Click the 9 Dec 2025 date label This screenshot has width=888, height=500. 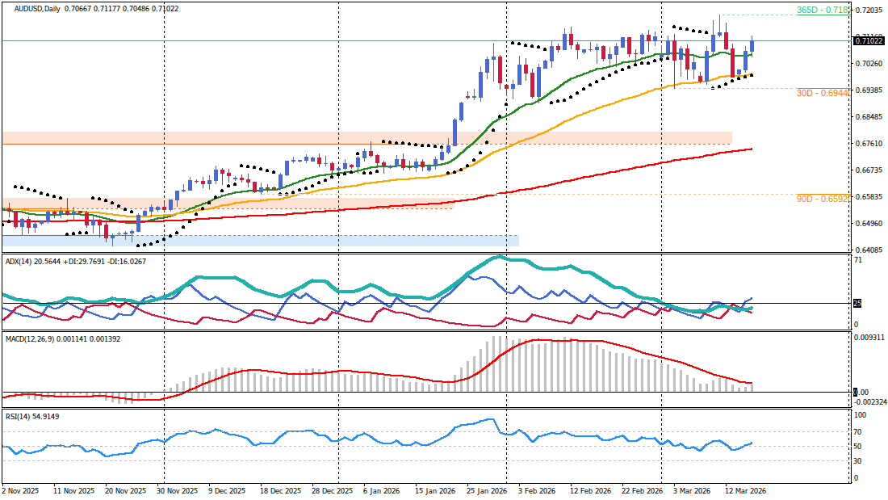(x=227, y=490)
